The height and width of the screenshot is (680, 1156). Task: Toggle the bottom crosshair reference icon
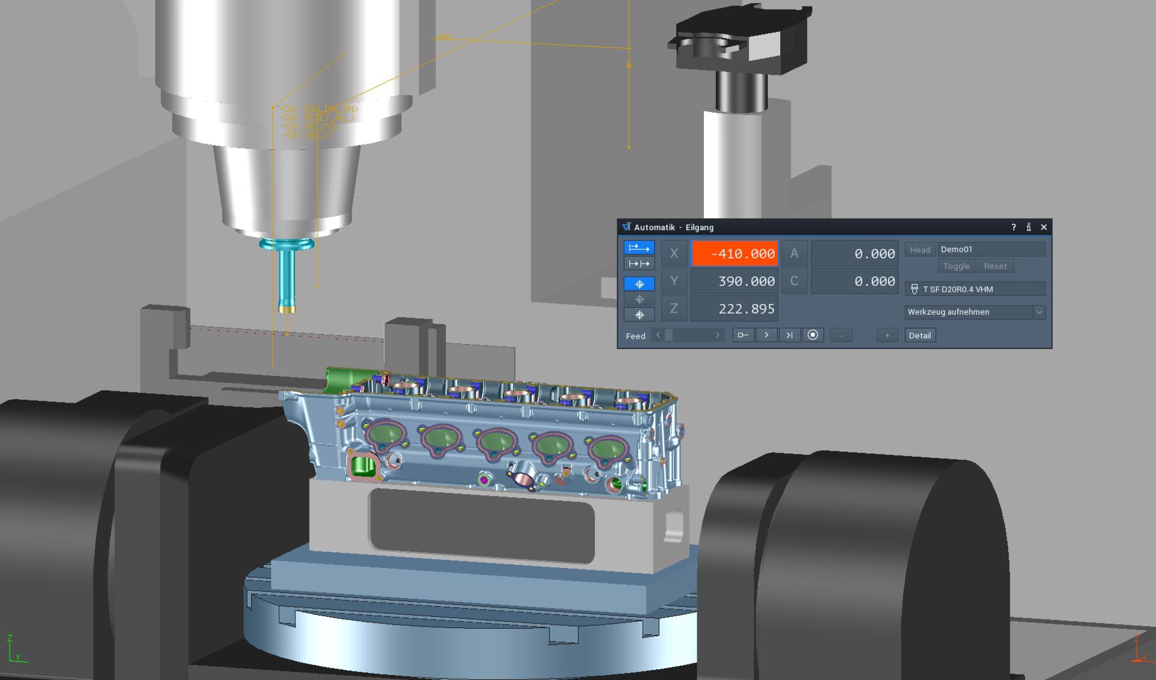(639, 315)
